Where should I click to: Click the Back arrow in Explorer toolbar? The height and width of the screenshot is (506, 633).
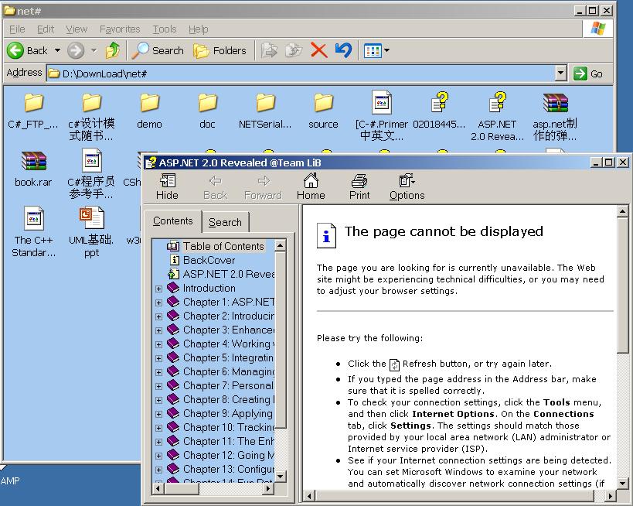tap(15, 50)
